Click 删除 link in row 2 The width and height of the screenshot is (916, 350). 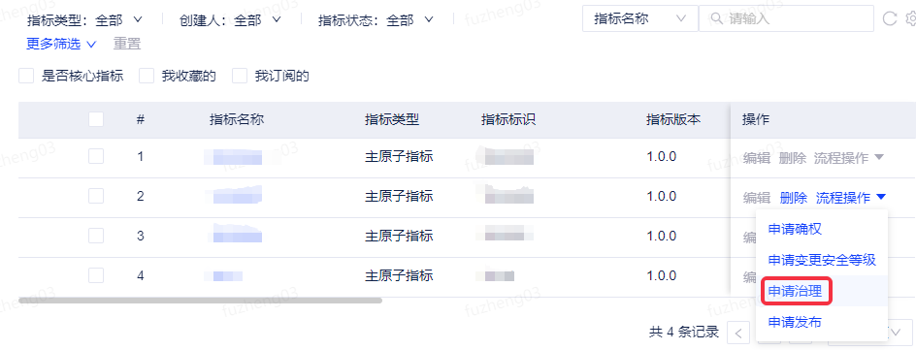point(794,198)
